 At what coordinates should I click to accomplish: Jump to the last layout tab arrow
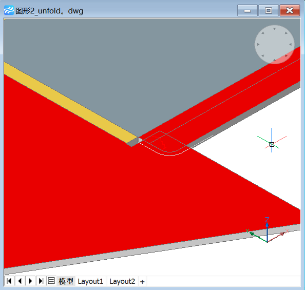[41, 281]
